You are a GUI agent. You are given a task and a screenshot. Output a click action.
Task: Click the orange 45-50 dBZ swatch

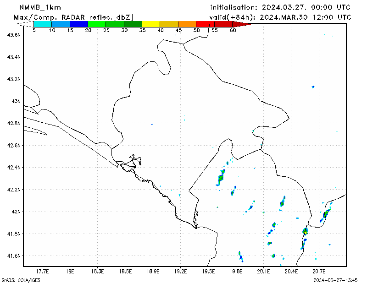187,24
